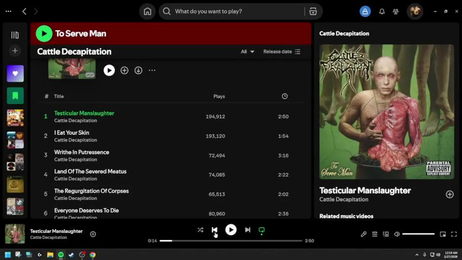Click the magnifier search icon
Screen dimensions: 462x260
tap(167, 12)
